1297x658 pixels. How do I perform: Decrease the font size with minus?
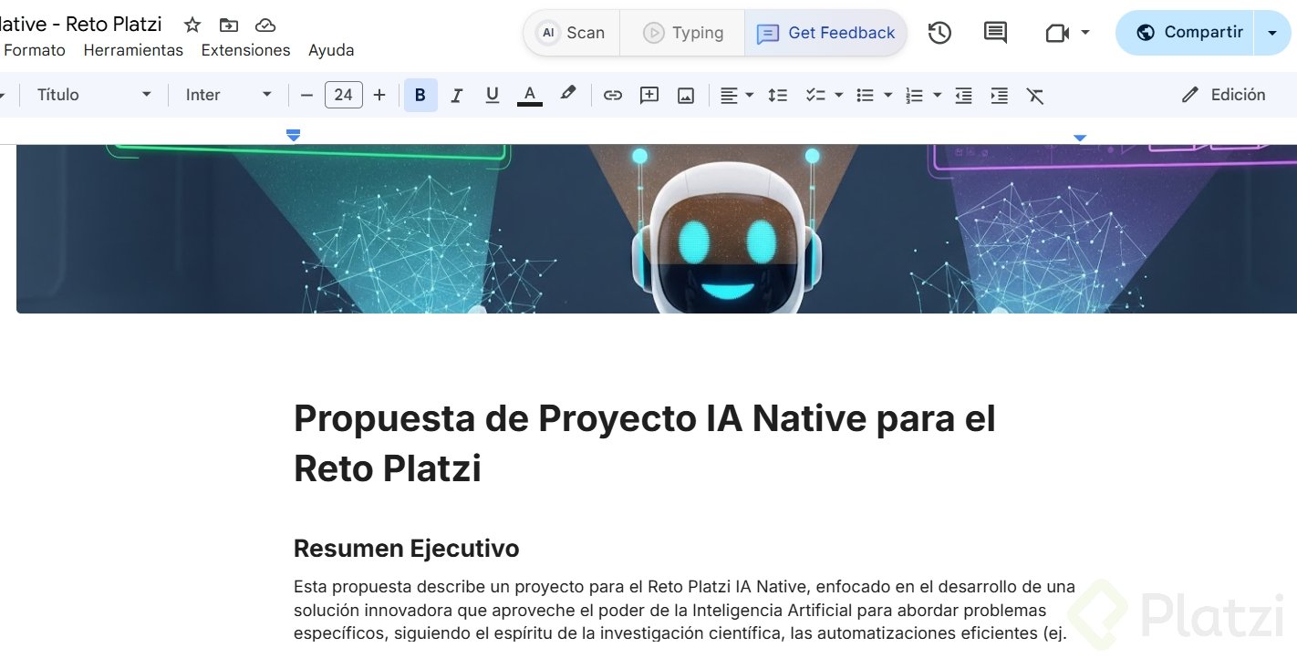coord(306,95)
